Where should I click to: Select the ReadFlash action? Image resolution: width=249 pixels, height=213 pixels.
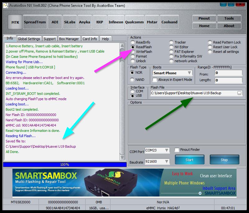[x=141, y=47]
